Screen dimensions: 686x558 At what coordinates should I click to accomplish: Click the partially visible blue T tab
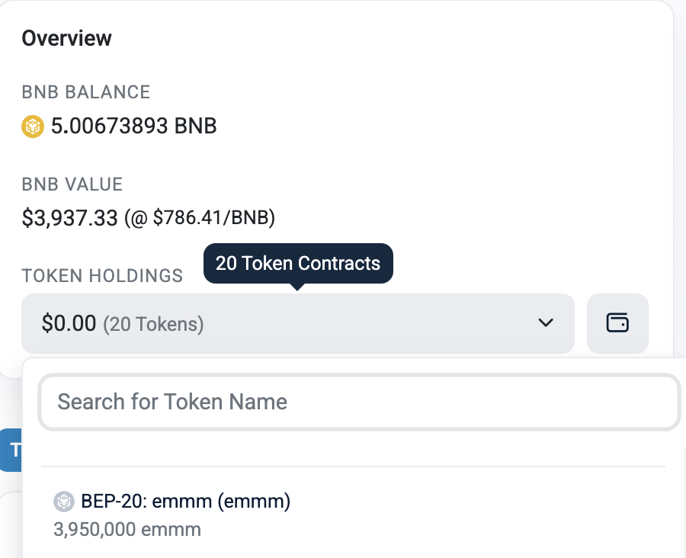tap(11, 450)
